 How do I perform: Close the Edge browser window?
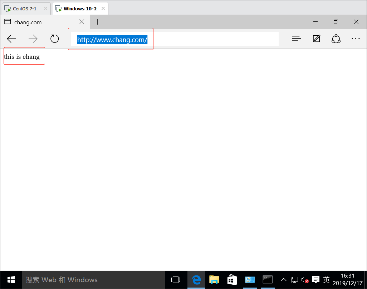[x=356, y=22]
